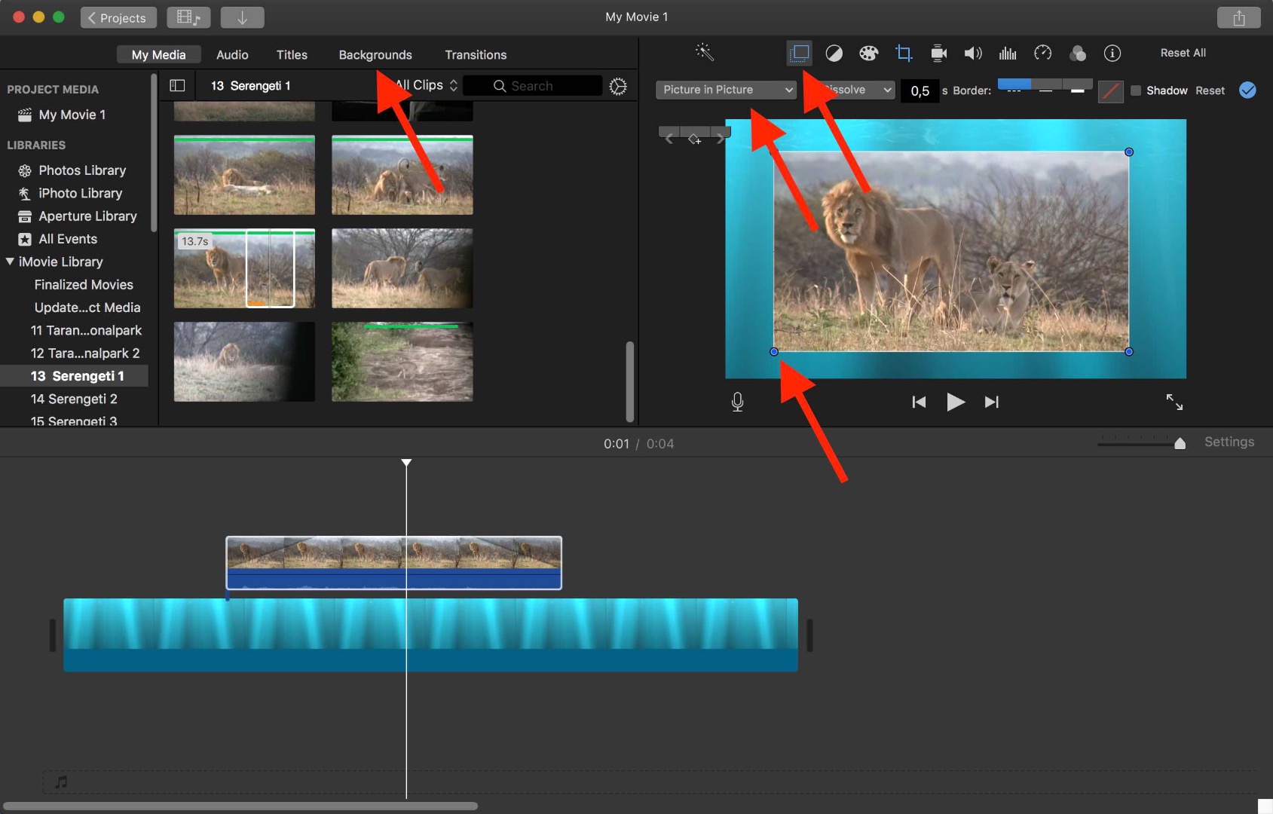Enable the Shadow checkbox

click(x=1136, y=90)
